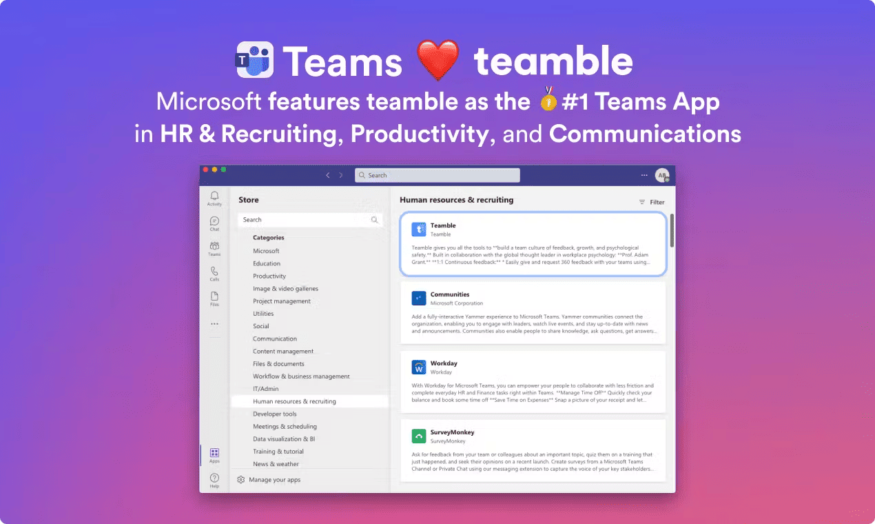This screenshot has height=524, width=875.
Task: Open Chat from the sidebar
Action: tap(214, 223)
